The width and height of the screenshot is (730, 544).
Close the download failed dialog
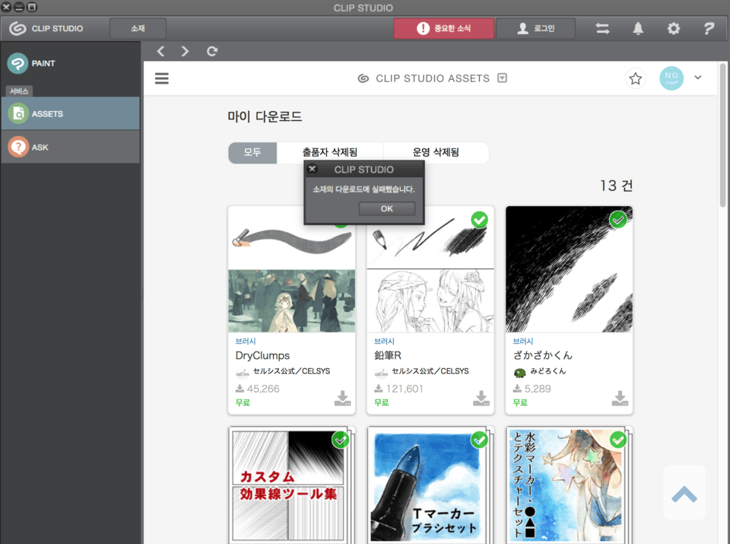313,169
